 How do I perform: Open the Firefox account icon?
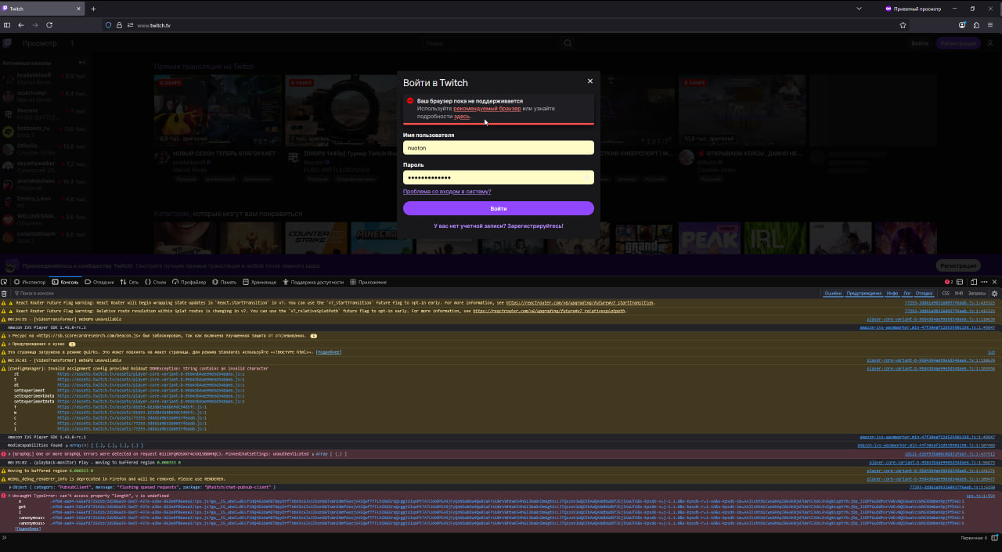click(962, 25)
